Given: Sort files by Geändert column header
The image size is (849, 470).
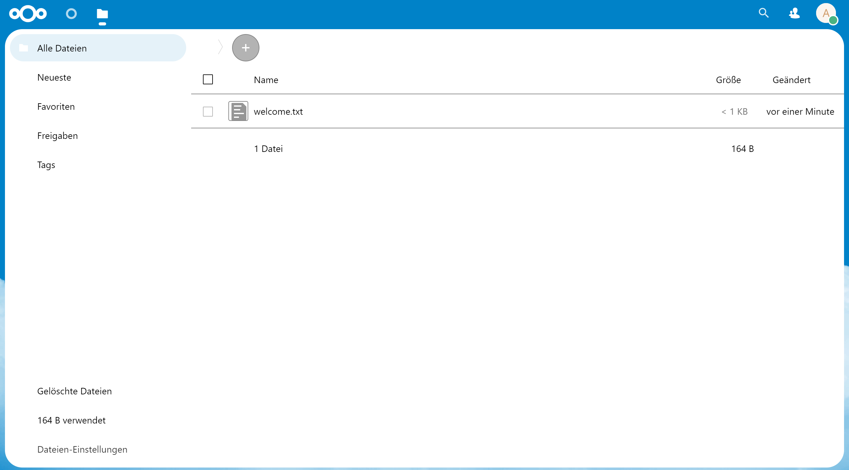Looking at the screenshot, I should point(791,80).
